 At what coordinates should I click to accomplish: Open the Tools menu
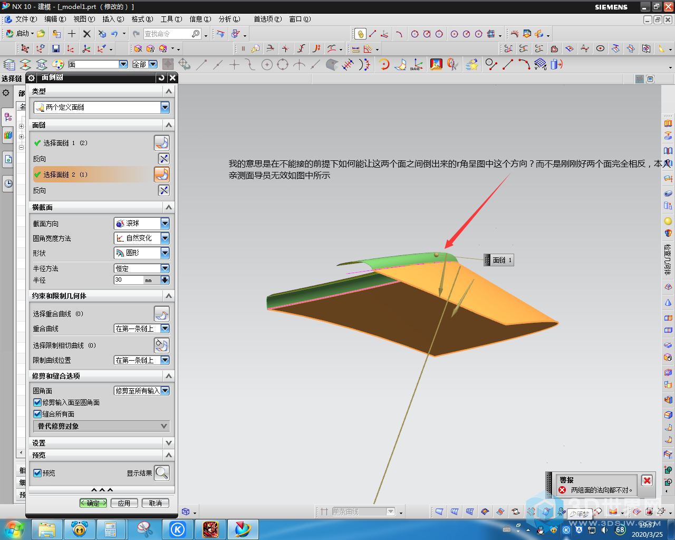[x=171, y=19]
